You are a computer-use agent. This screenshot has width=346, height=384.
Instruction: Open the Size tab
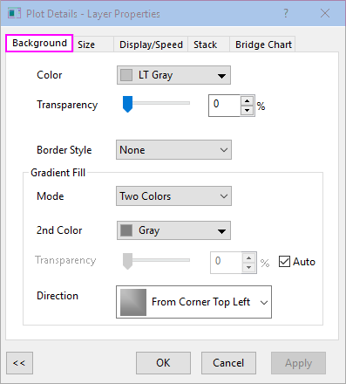(93, 45)
